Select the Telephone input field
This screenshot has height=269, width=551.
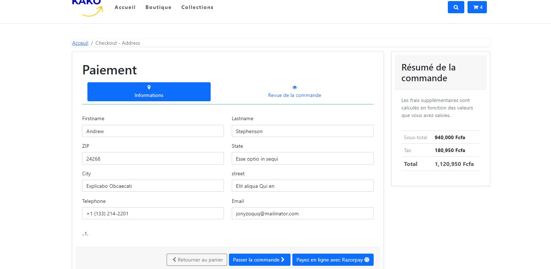(153, 213)
